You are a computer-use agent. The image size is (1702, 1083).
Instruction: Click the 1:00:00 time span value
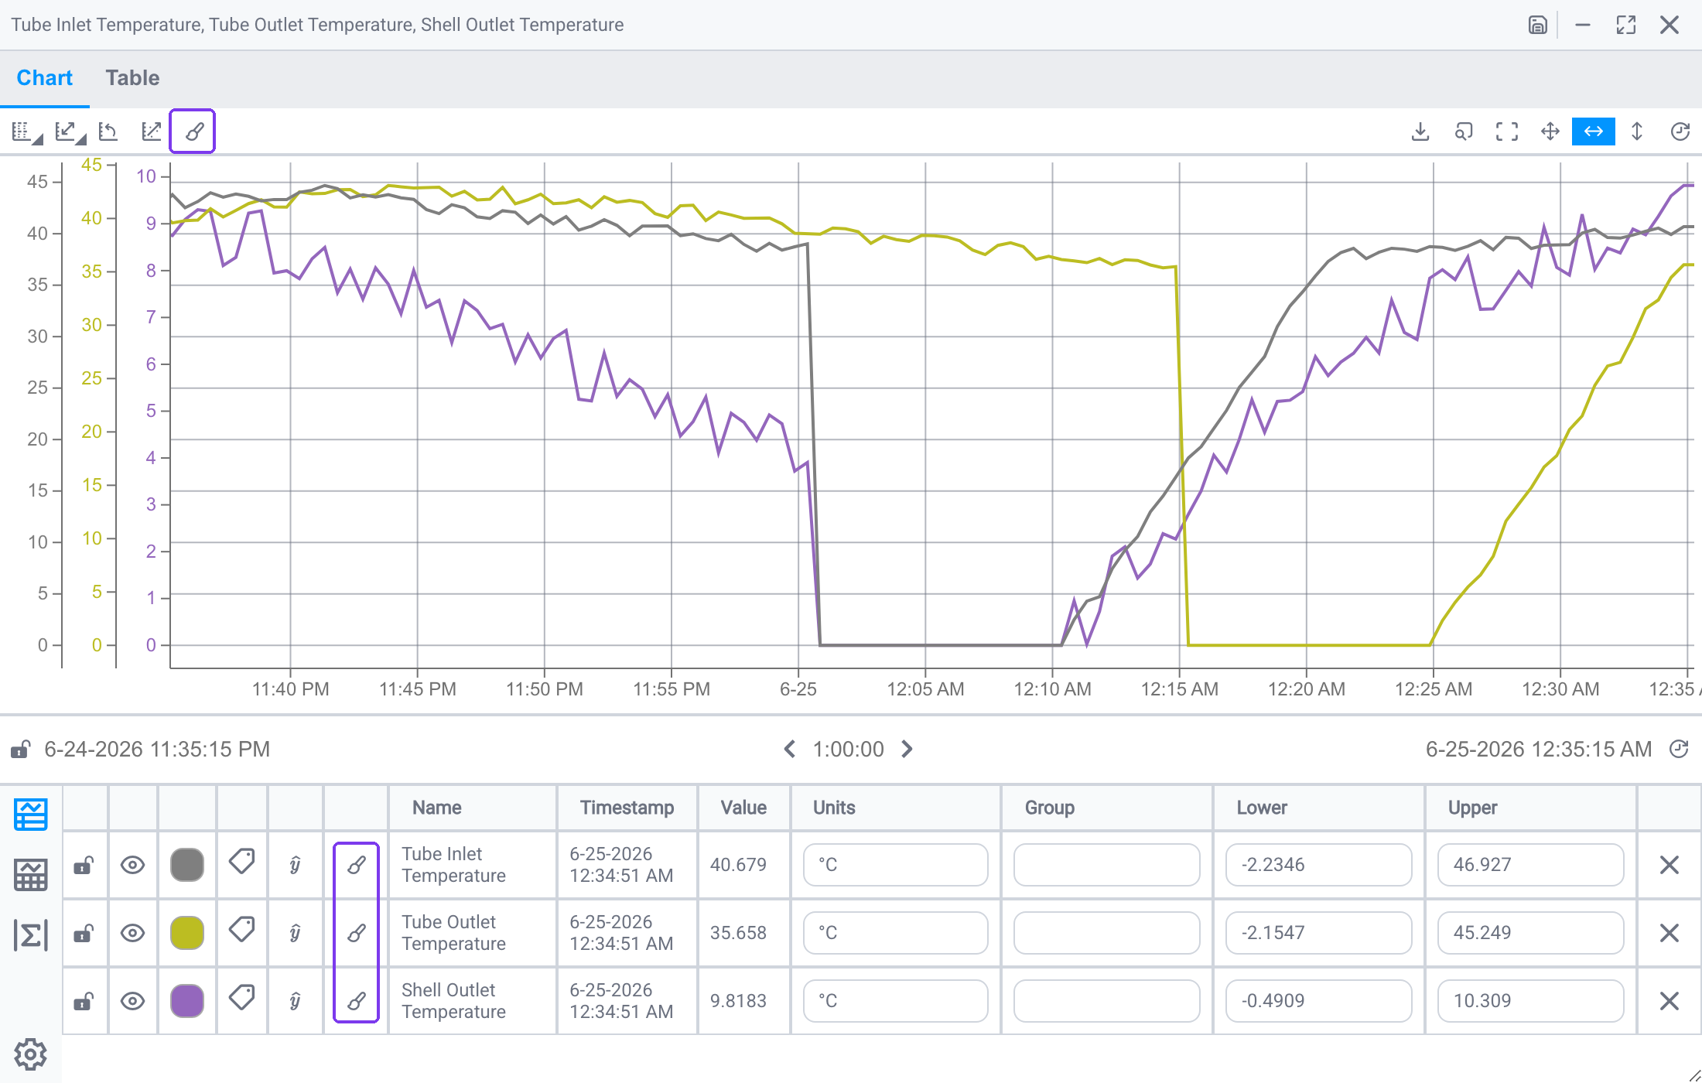click(849, 750)
